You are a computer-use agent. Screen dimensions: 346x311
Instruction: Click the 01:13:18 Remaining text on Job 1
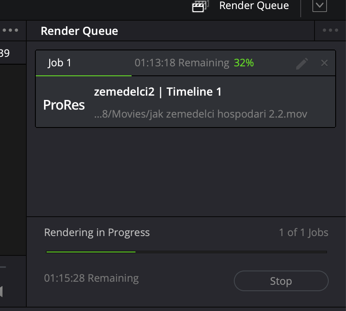[182, 63]
